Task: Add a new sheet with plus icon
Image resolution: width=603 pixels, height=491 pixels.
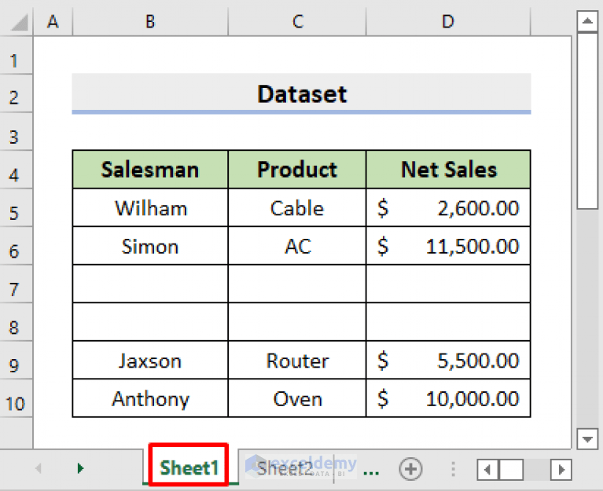Action: (x=410, y=469)
